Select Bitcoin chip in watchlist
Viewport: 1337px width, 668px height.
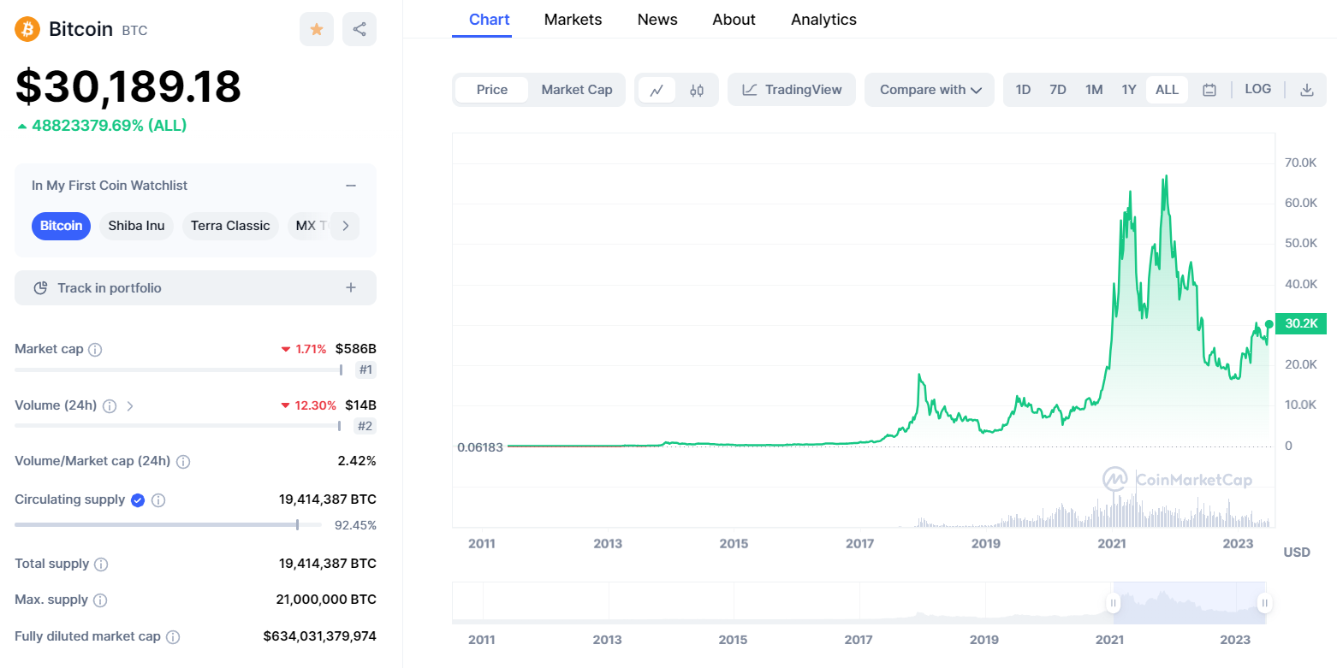61,226
